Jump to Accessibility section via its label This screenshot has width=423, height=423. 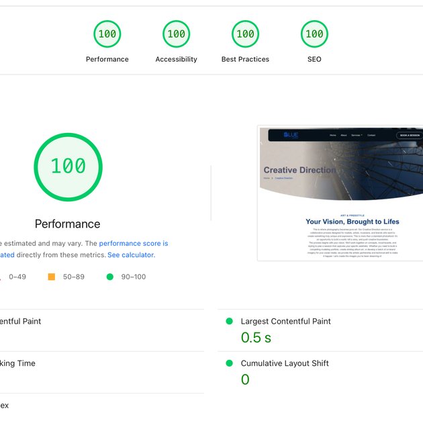click(x=176, y=59)
